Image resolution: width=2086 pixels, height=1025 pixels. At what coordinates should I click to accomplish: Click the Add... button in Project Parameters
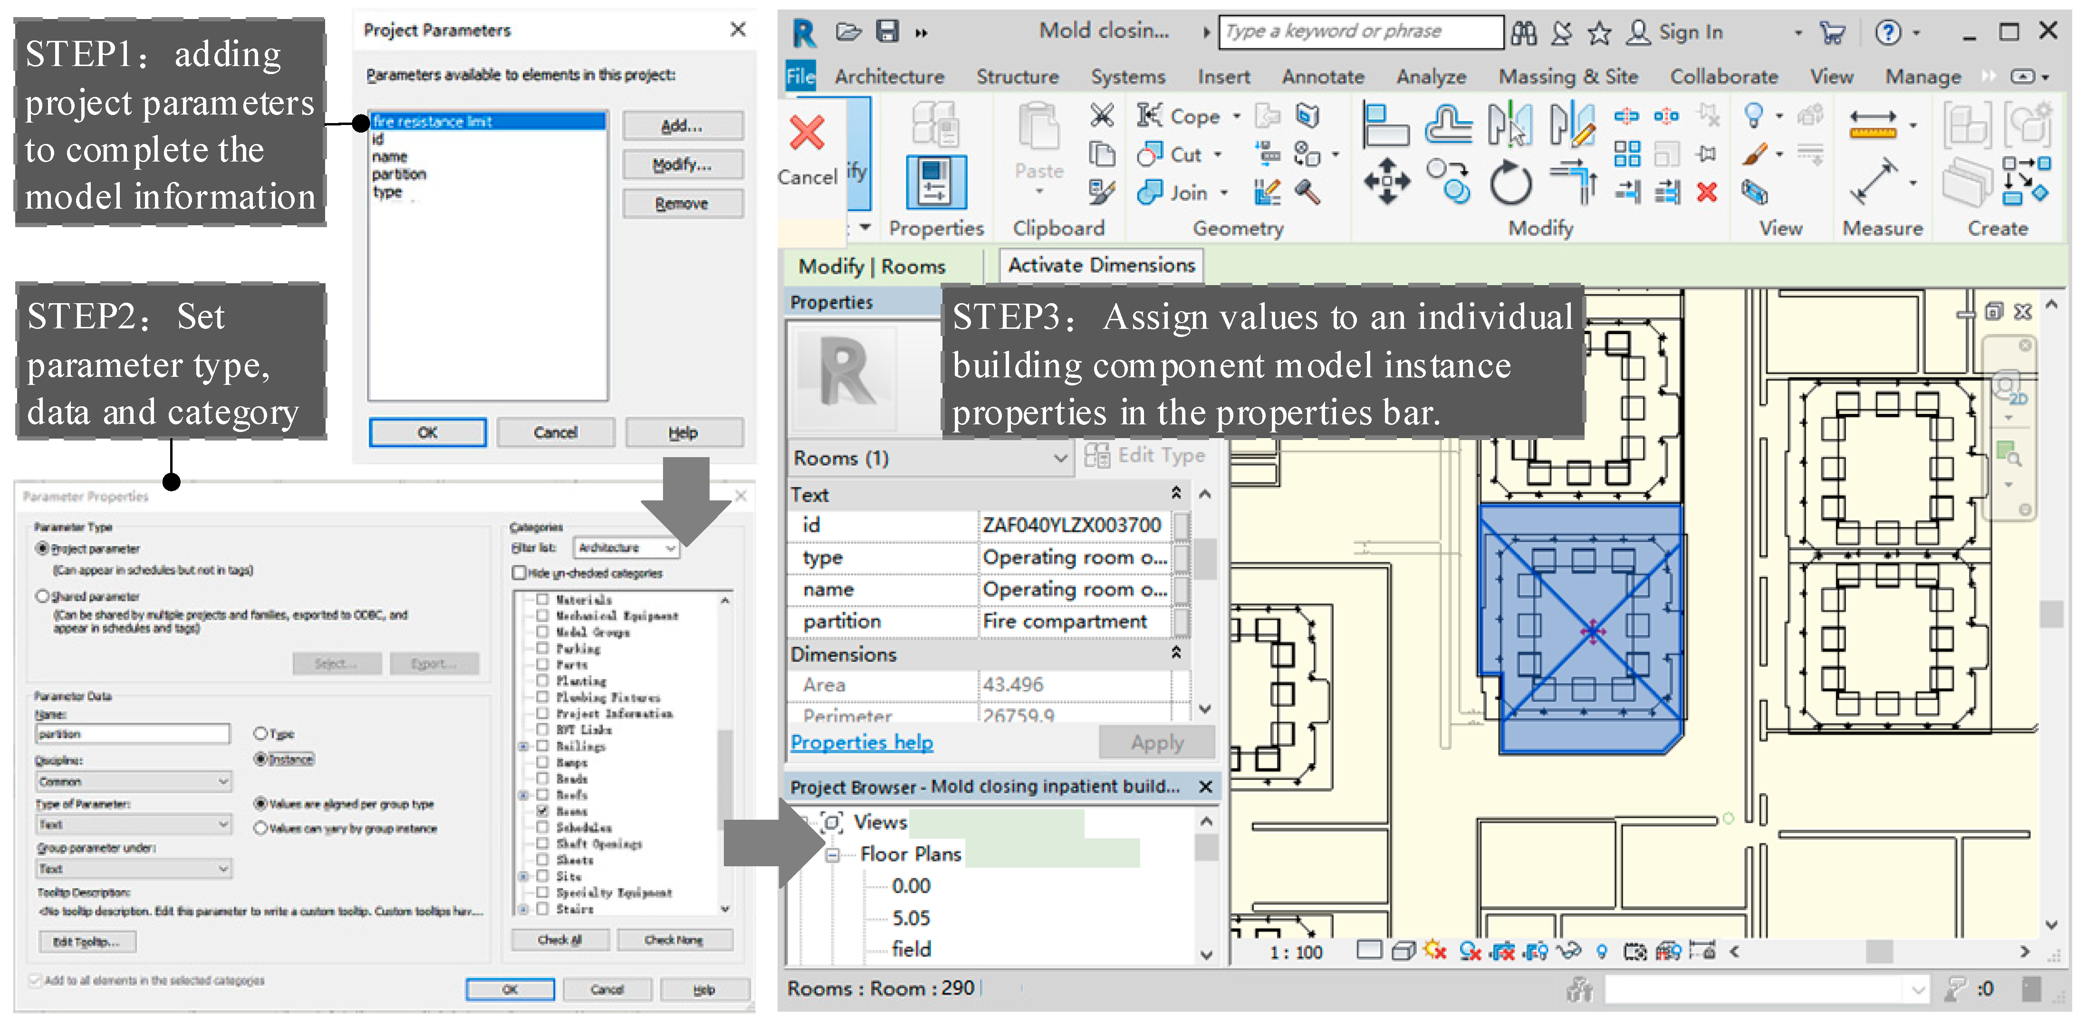point(682,126)
